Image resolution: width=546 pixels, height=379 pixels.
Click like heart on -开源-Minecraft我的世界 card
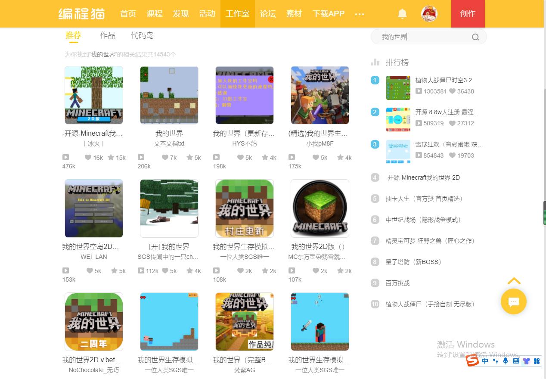point(88,158)
